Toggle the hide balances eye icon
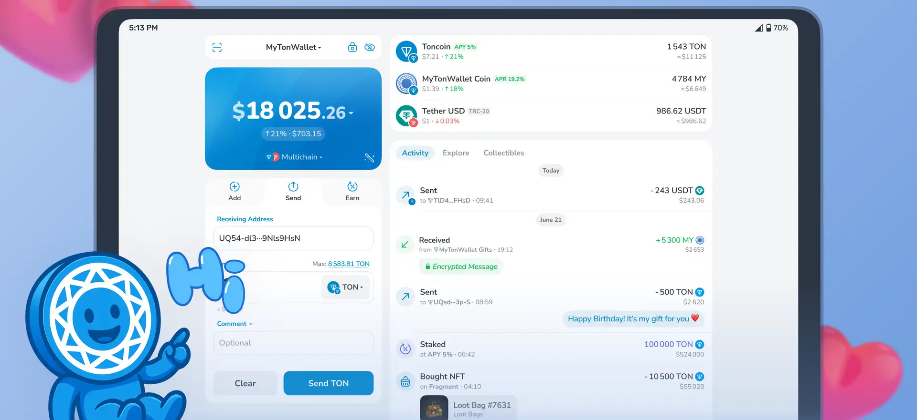 (370, 47)
